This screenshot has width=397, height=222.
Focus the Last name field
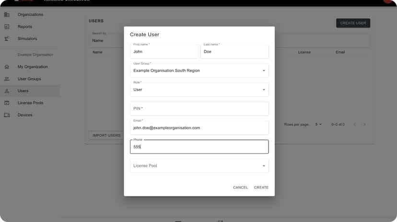click(x=234, y=52)
